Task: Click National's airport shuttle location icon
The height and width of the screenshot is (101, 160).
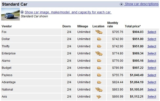Action: coord(99,90)
